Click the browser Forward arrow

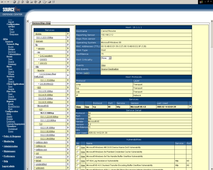[8, 2]
